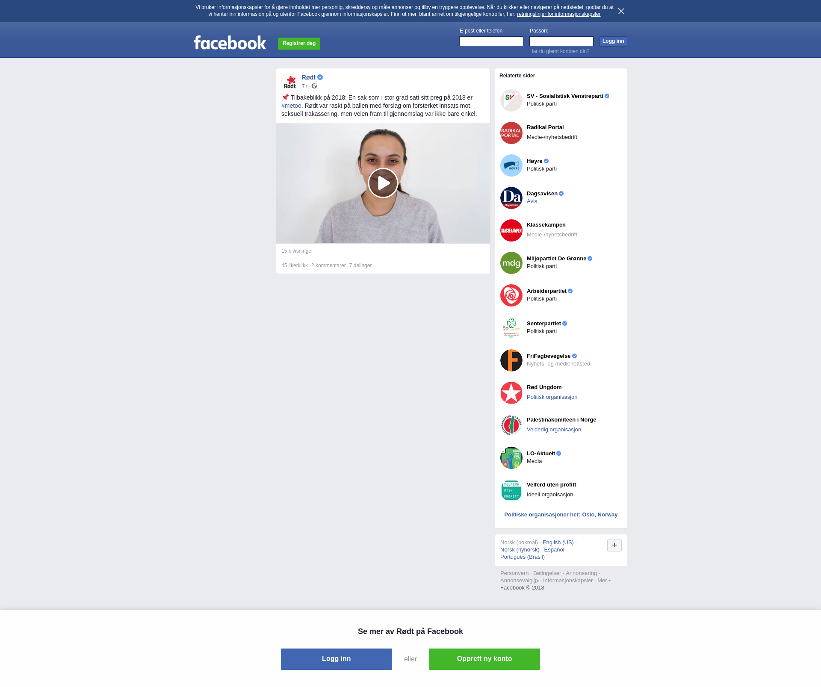
Task: Click the post's public globe icon
Action: click(x=314, y=86)
